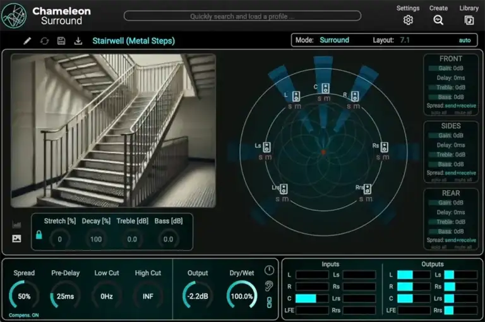Solo the L speaker with its s

(x=290, y=107)
